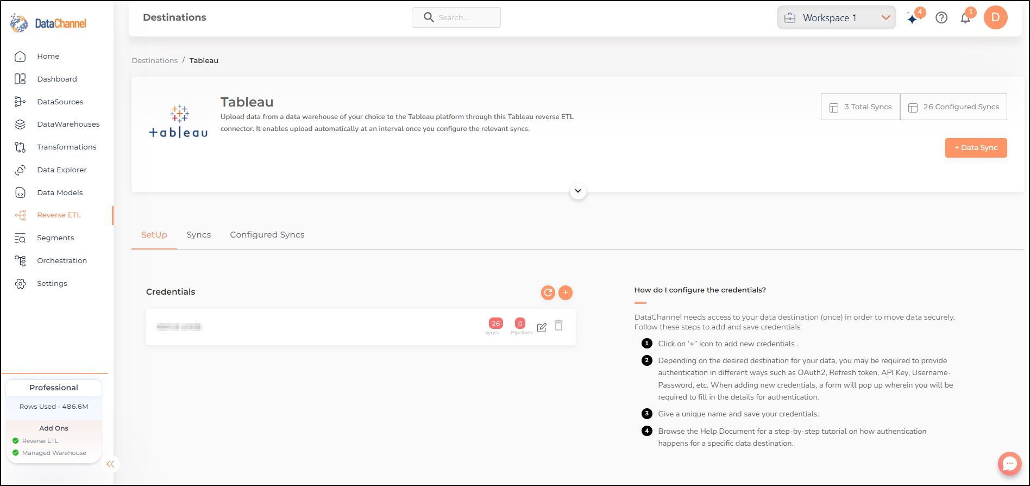Select the Data Models sidebar icon

tap(20, 192)
